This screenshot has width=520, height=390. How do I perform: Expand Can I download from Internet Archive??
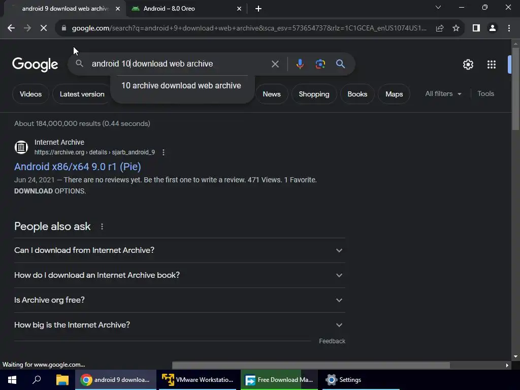pyautogui.click(x=179, y=250)
